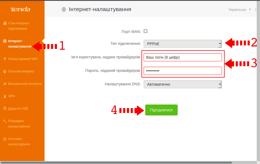
Task: Click the WiFi settings icon
Action: click(5, 59)
